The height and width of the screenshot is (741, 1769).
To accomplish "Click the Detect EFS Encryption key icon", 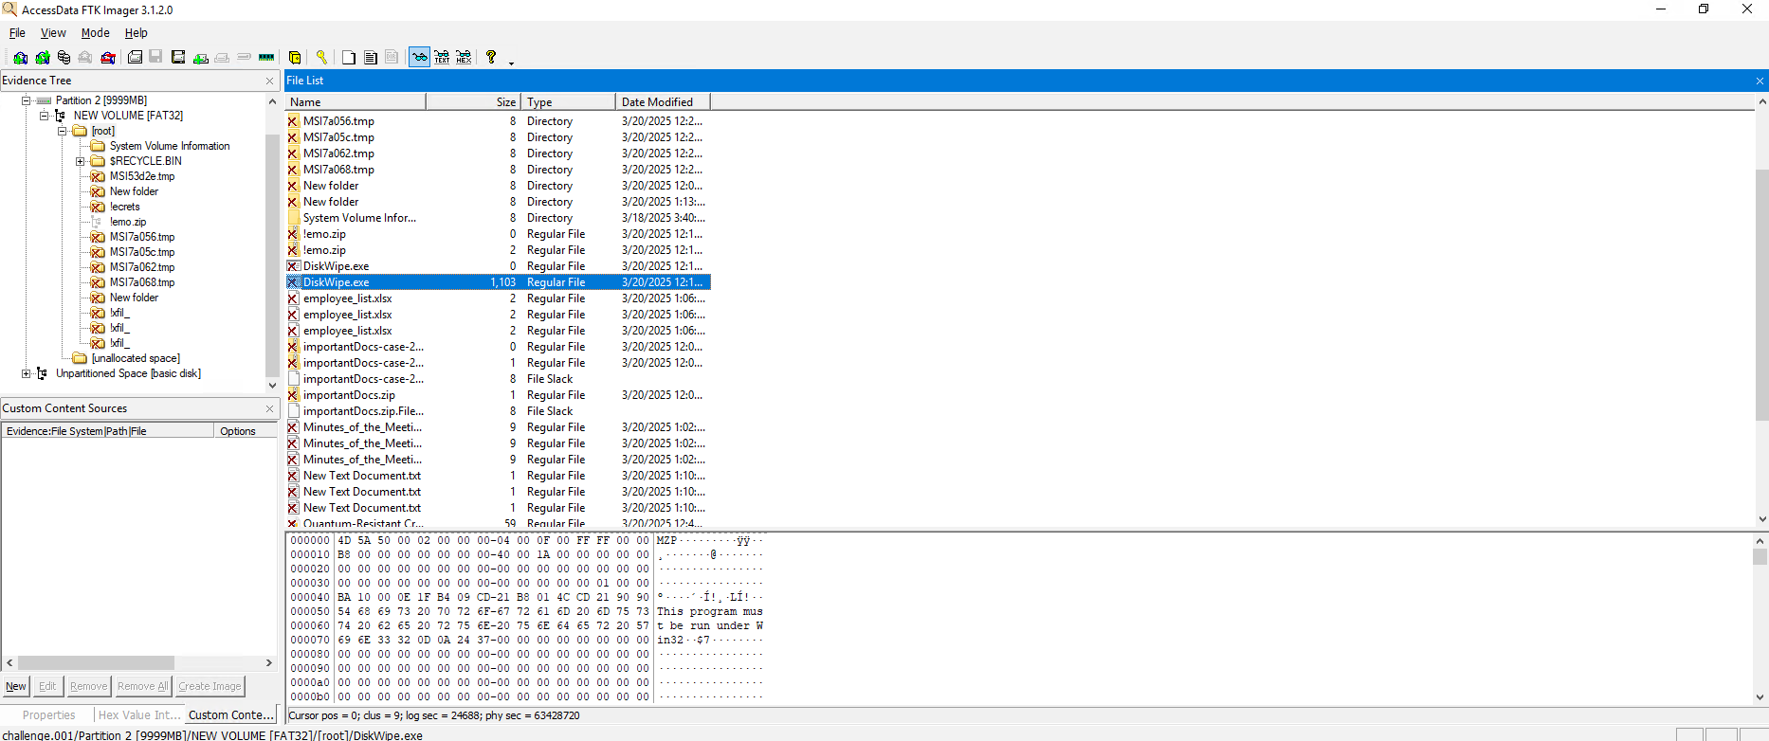I will (321, 58).
